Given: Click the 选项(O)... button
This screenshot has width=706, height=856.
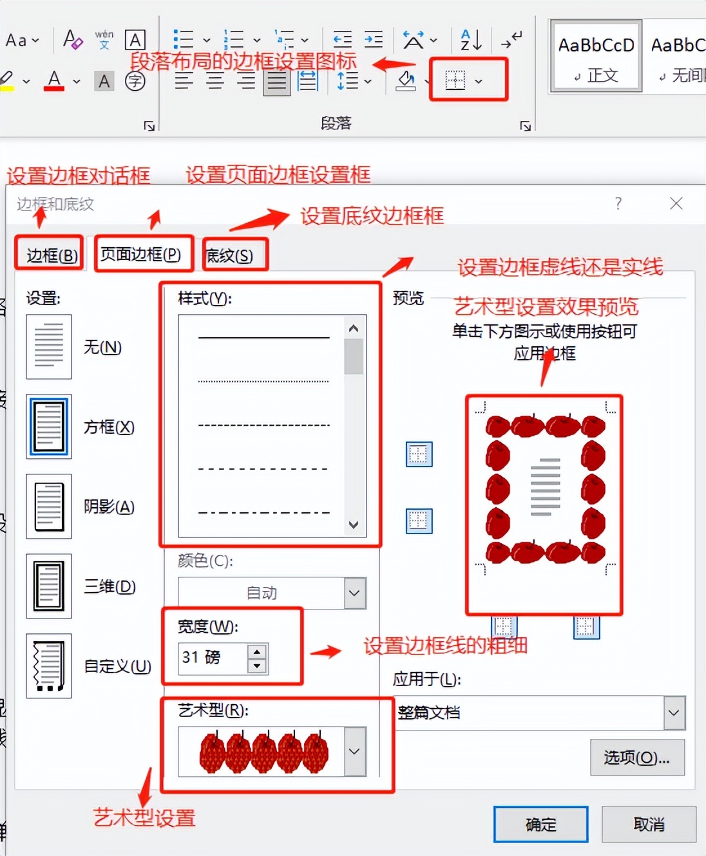Looking at the screenshot, I should pos(637,758).
